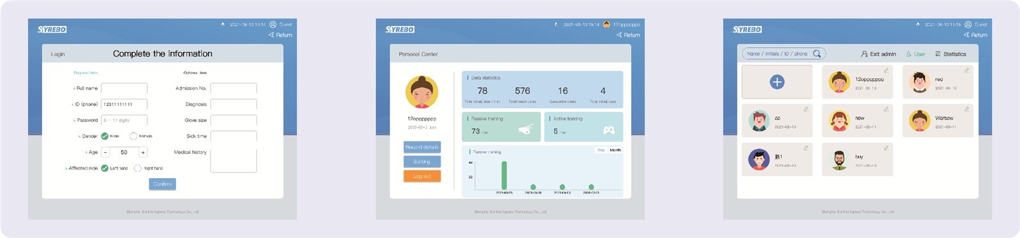1020x238 pixels.
Task: Select avatar of user 12opppppp card
Action: tap(839, 82)
